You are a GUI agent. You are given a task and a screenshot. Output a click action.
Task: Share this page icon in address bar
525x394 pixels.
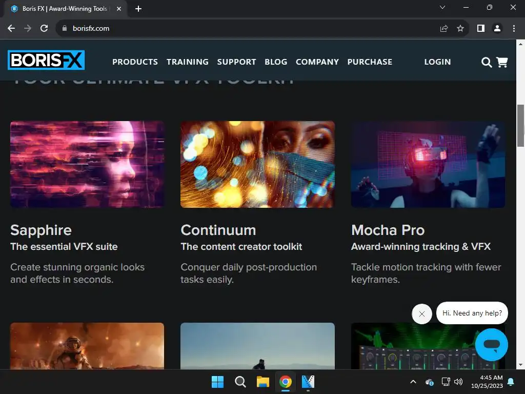444,29
